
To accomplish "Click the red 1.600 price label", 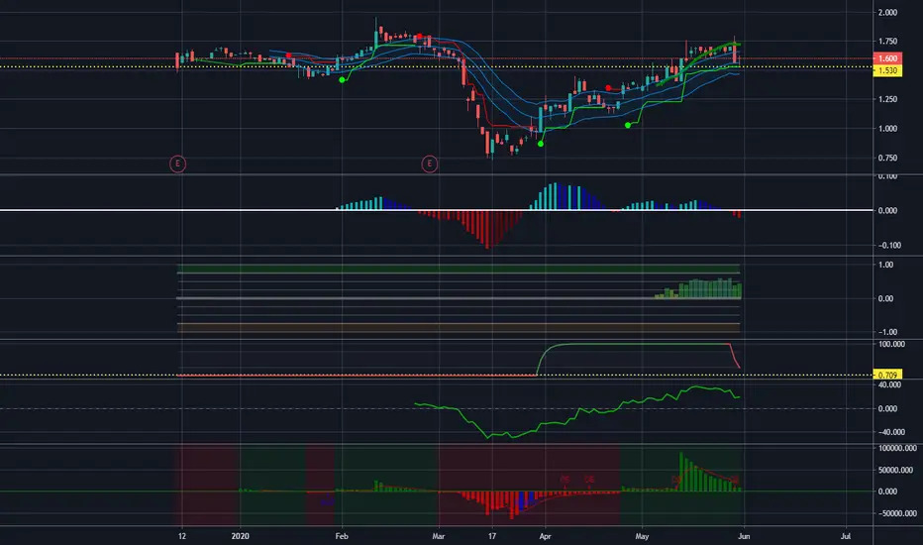I will (x=887, y=58).
